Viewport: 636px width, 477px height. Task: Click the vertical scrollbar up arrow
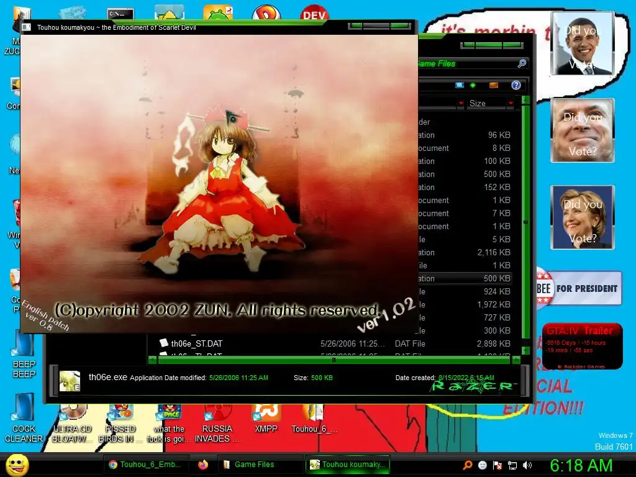[x=525, y=100]
